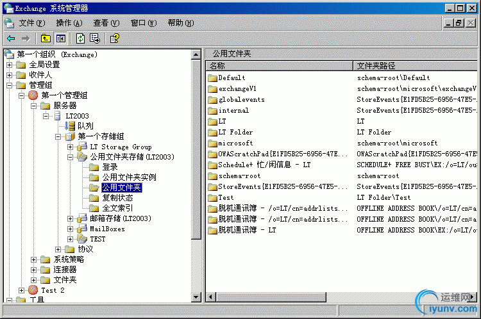Viewport: 481px width, 319px height.
Task: Minimize the inner MMC child window
Action: pyautogui.click(x=449, y=23)
